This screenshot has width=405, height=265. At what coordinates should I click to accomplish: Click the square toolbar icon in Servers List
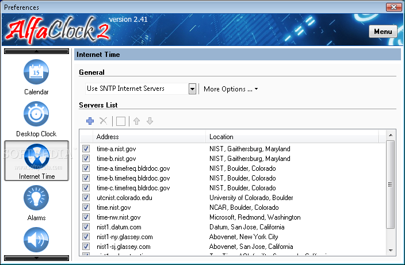121,121
